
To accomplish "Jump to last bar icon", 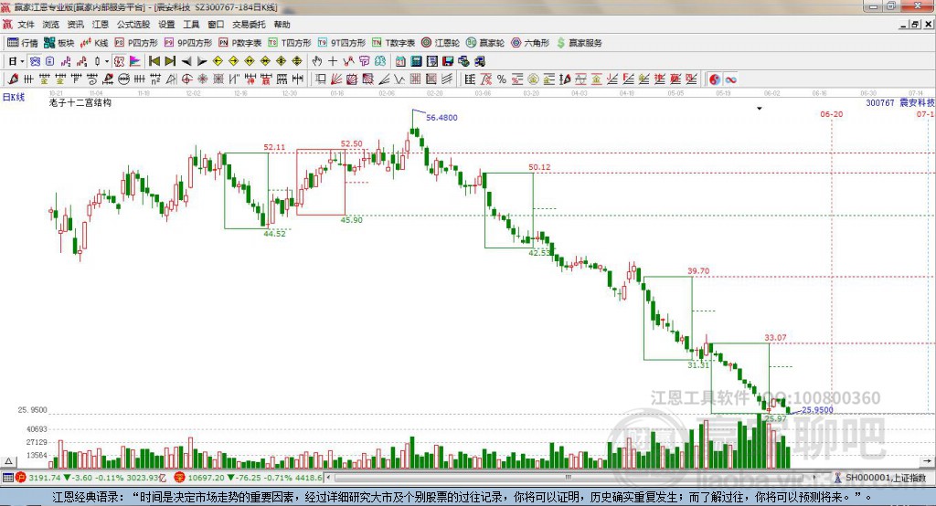I will coord(170,61).
